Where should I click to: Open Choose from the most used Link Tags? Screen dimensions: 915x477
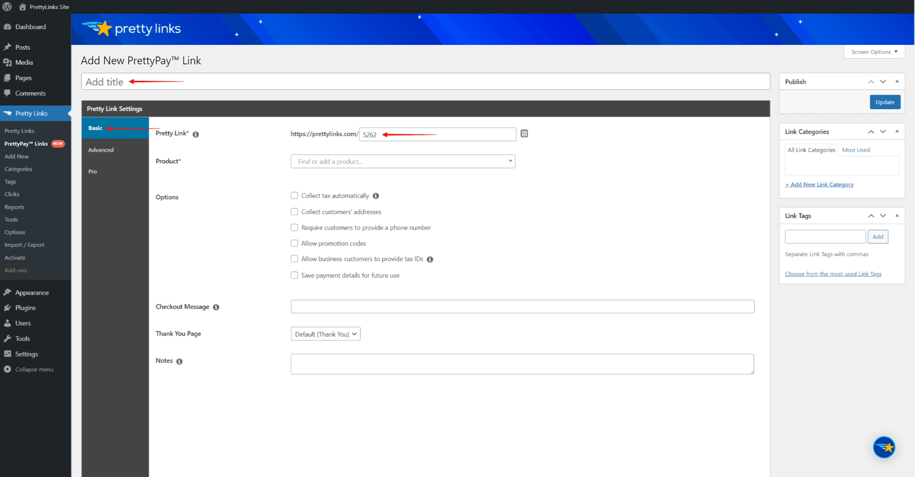tap(833, 273)
